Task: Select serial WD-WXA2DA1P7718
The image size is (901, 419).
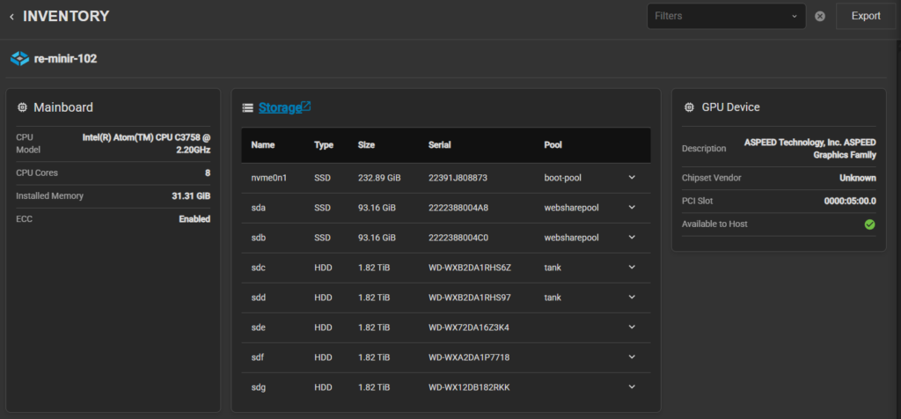Action: [469, 357]
